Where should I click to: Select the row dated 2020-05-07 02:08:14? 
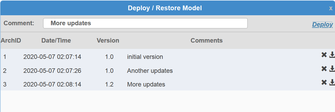pos(52,85)
